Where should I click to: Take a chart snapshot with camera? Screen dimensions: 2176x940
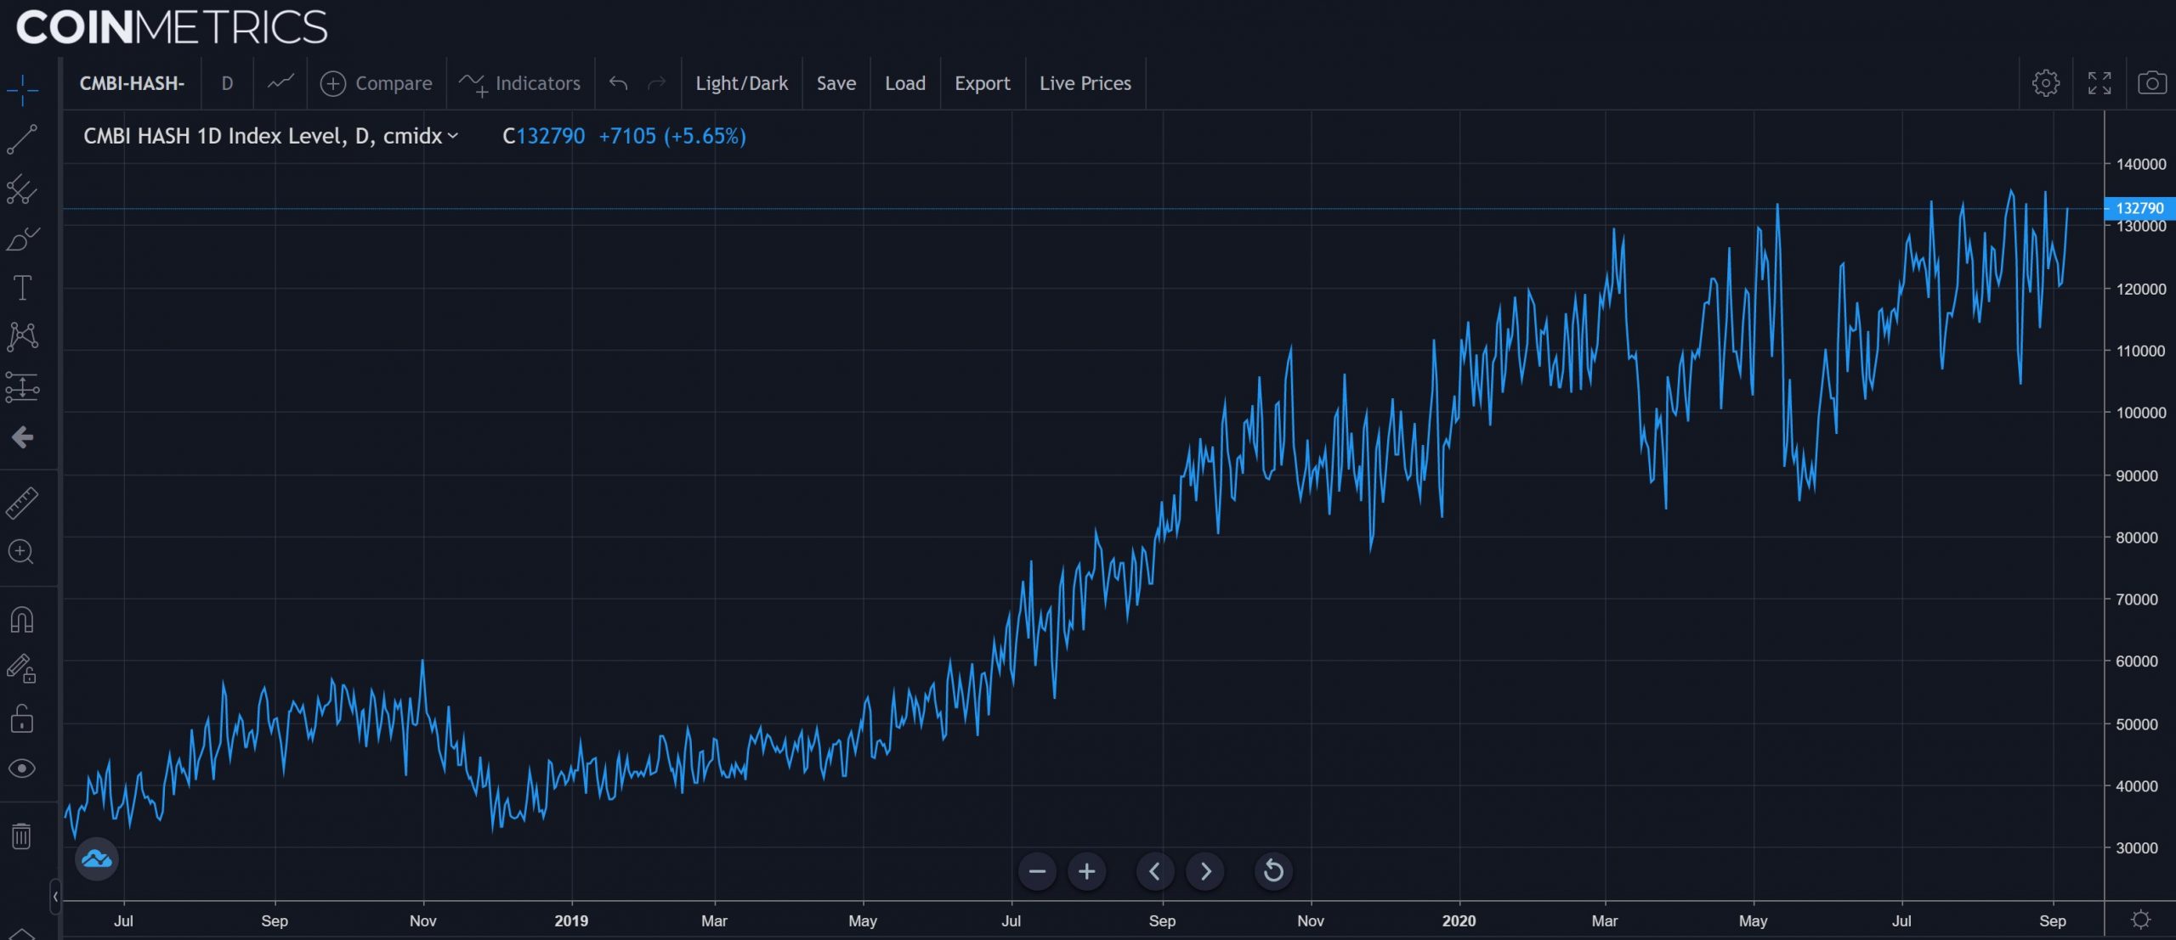2152,83
